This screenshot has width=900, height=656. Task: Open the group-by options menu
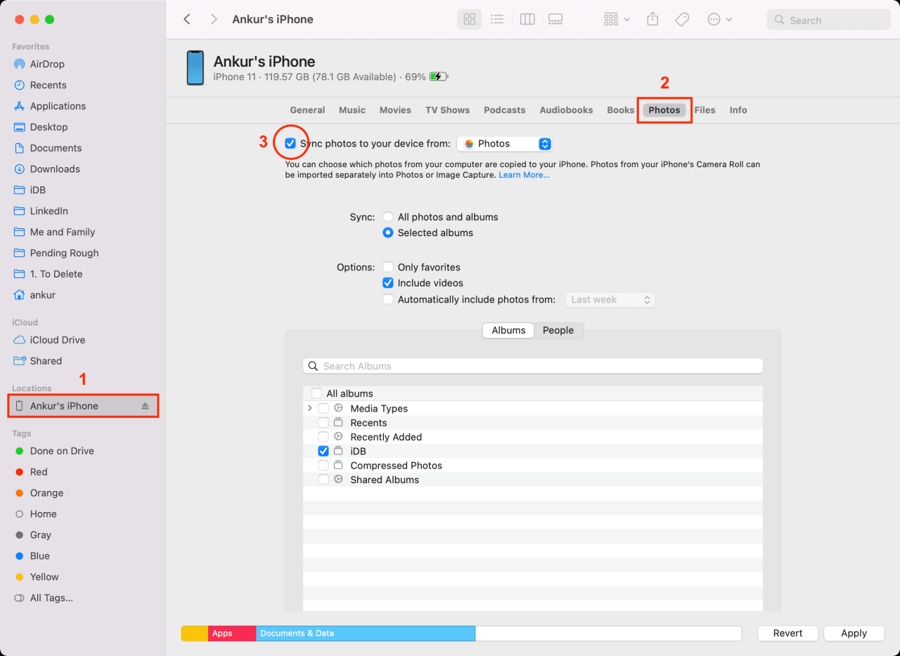pyautogui.click(x=617, y=20)
